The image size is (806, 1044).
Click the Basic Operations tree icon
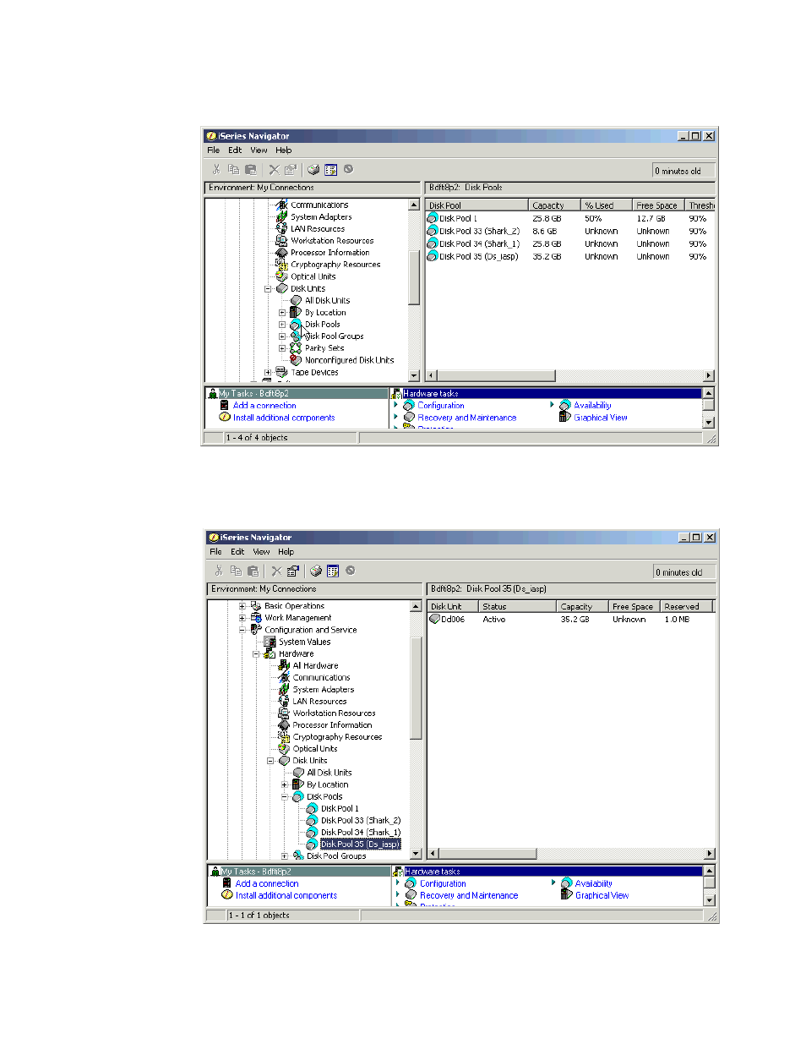[255, 605]
